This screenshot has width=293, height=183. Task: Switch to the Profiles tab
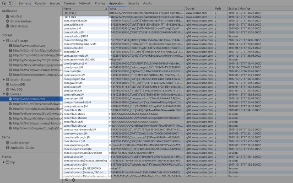tap(100, 3)
